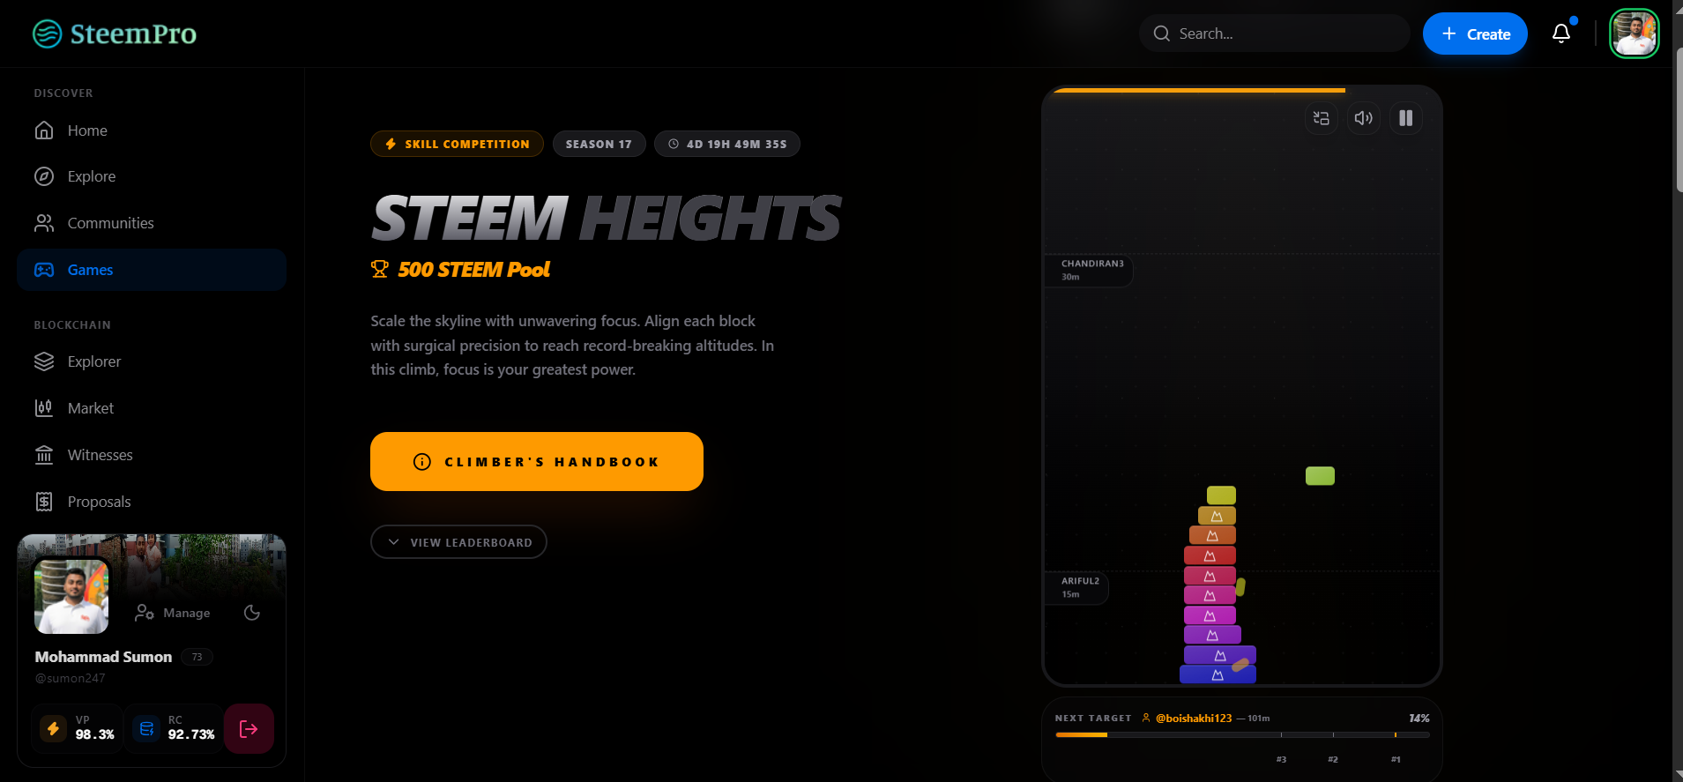This screenshot has width=1683, height=782.
Task: Focus the Search input field
Action: tap(1275, 34)
